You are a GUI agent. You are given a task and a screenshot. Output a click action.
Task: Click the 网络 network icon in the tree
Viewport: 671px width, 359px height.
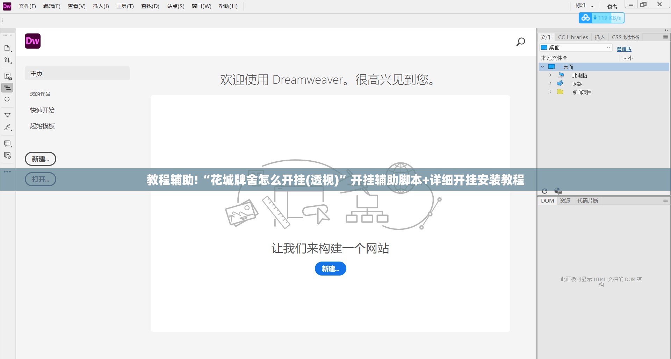(x=560, y=83)
